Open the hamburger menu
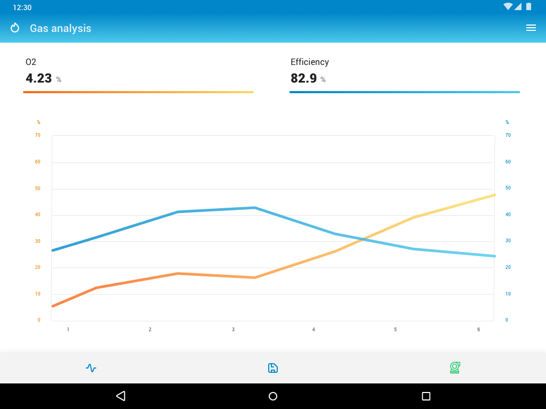Viewport: 546px width, 409px height. point(531,28)
